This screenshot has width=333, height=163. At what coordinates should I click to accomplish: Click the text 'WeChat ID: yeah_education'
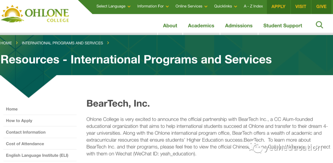point(164,154)
